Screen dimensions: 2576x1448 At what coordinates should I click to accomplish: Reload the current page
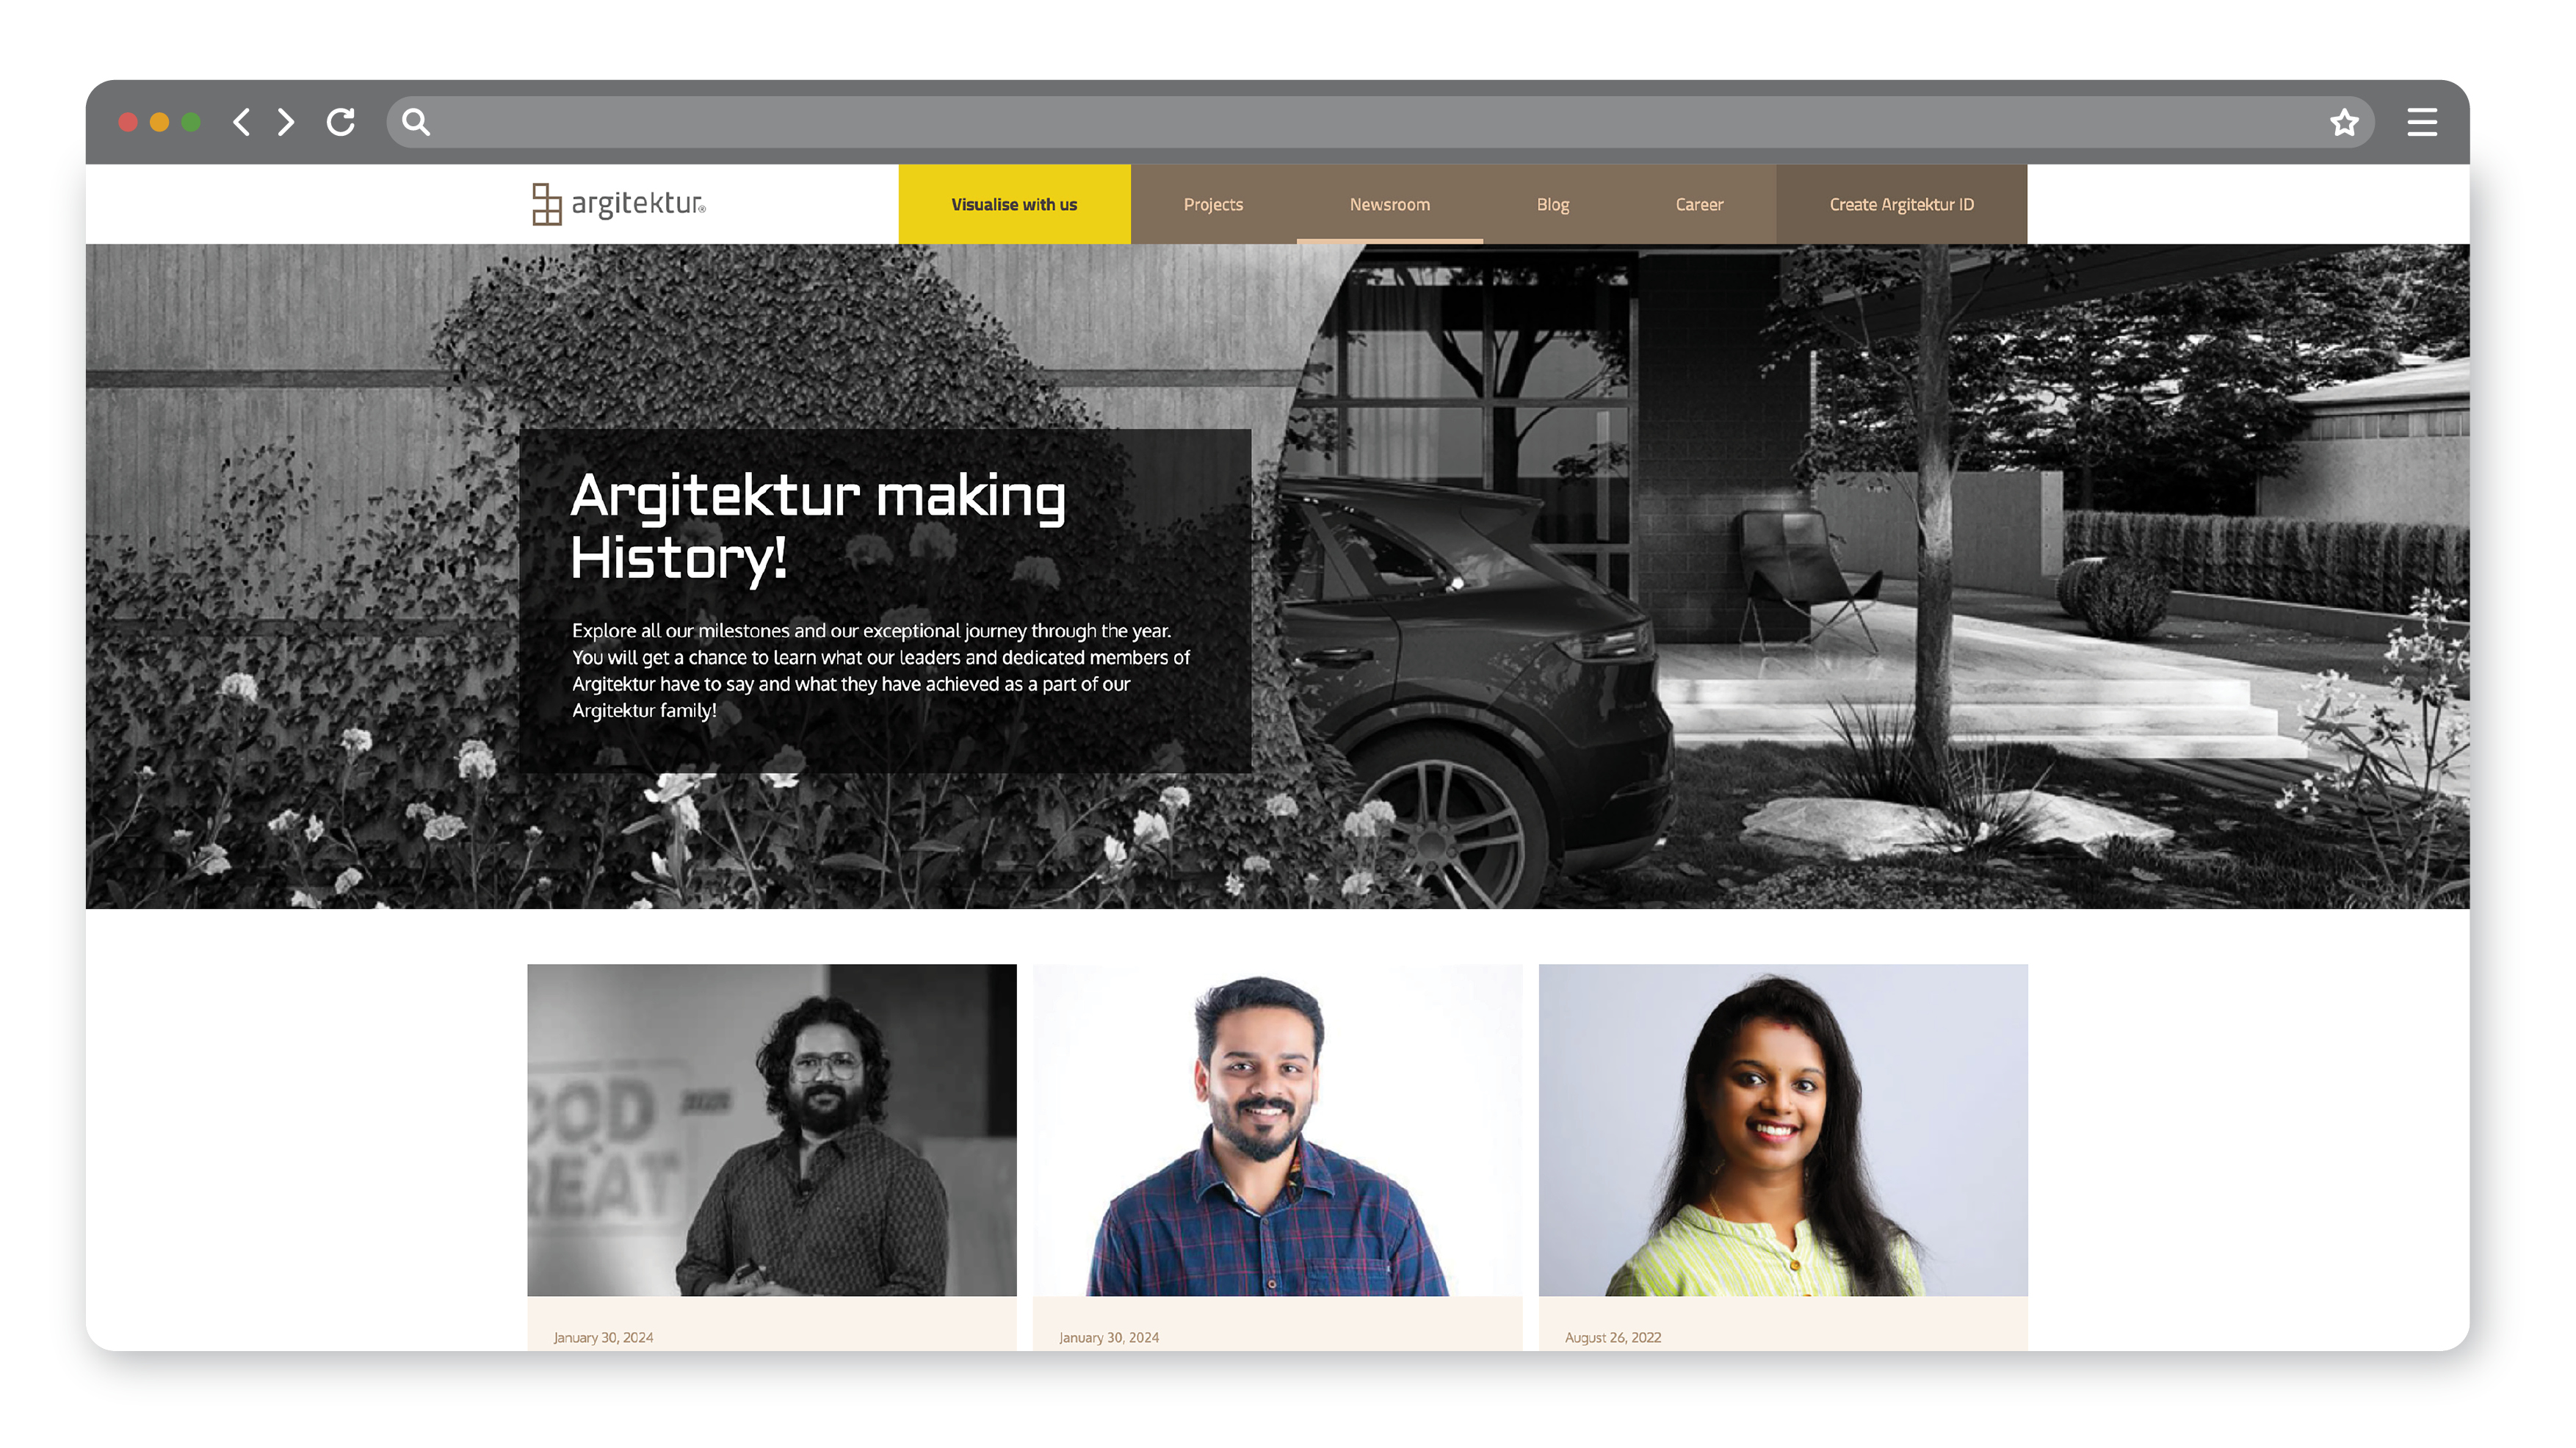[340, 122]
